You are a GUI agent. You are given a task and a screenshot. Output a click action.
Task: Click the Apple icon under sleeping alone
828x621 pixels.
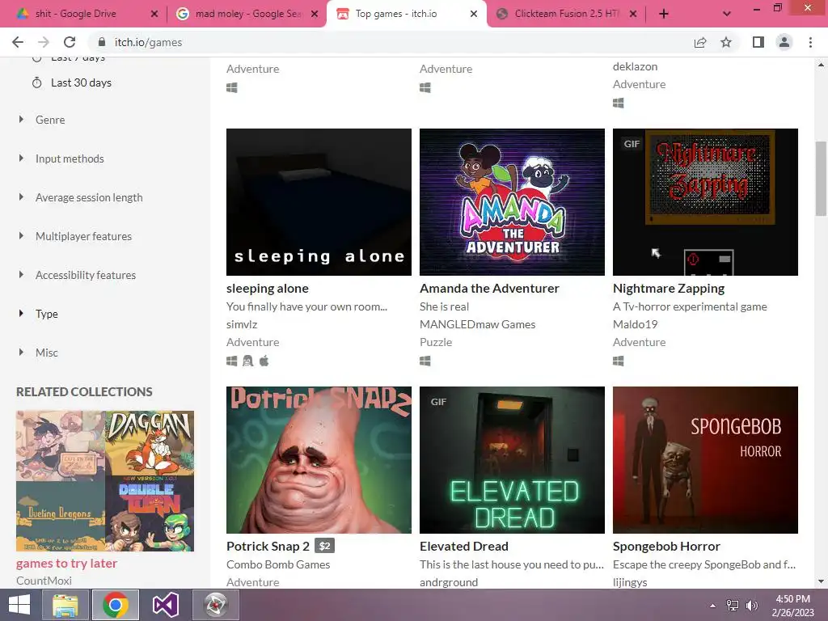pyautogui.click(x=264, y=361)
